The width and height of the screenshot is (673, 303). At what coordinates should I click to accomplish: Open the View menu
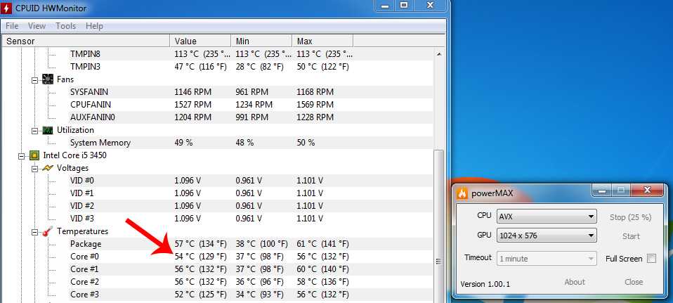coord(37,26)
